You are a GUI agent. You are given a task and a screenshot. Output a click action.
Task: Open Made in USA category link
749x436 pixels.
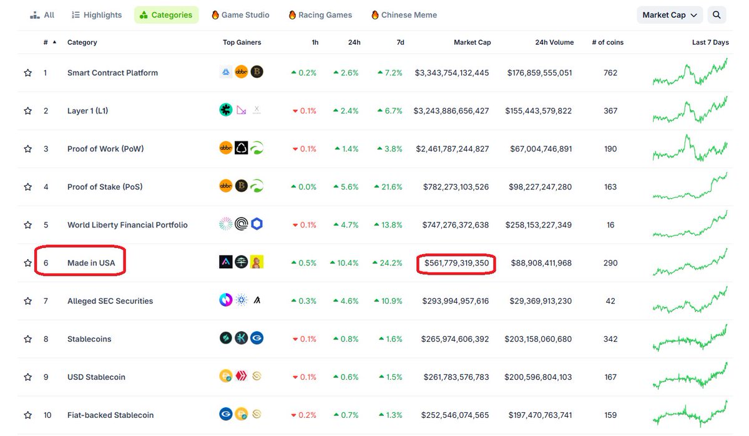click(x=91, y=263)
